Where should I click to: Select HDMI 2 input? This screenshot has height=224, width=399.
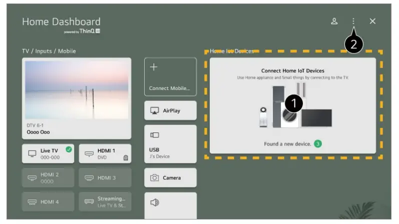point(48,177)
